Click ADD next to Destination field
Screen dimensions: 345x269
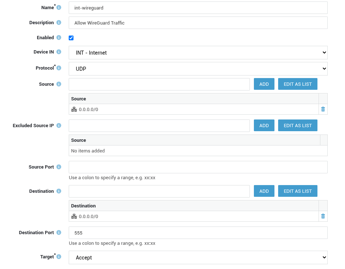pos(264,191)
